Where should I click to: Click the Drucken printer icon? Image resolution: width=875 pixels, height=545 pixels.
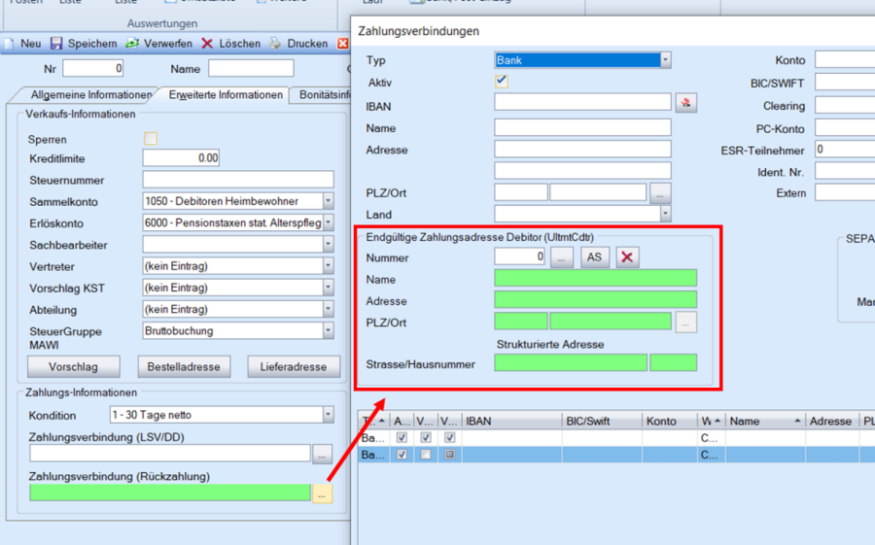click(276, 44)
